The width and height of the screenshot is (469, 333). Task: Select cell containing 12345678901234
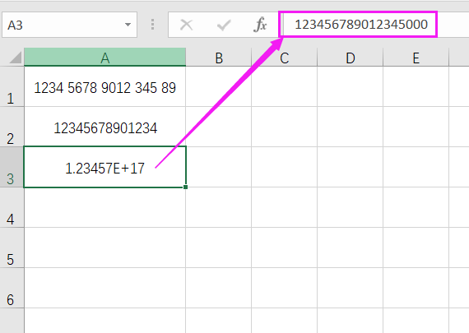point(105,127)
